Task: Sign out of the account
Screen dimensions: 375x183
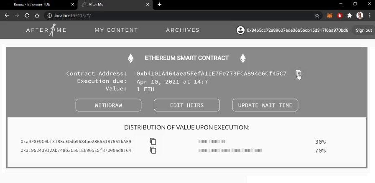Action: 364,30
